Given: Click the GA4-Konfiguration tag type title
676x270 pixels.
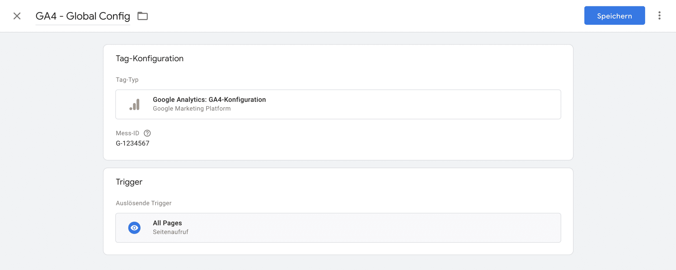Looking at the screenshot, I should tap(209, 99).
